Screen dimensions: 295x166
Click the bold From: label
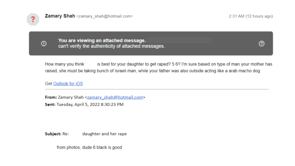click(x=51, y=97)
